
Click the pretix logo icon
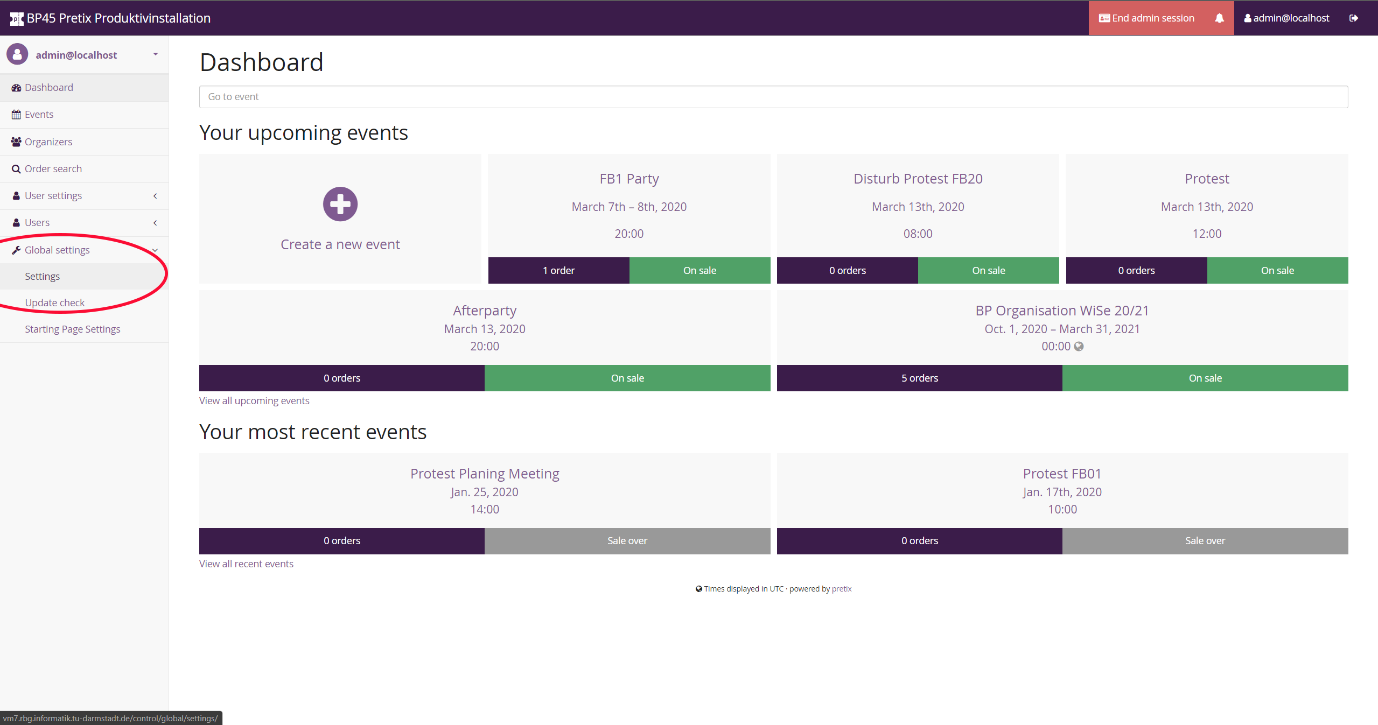coord(16,18)
